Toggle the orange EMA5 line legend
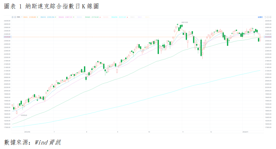This screenshot has width=276, height=149. coord(28,17)
